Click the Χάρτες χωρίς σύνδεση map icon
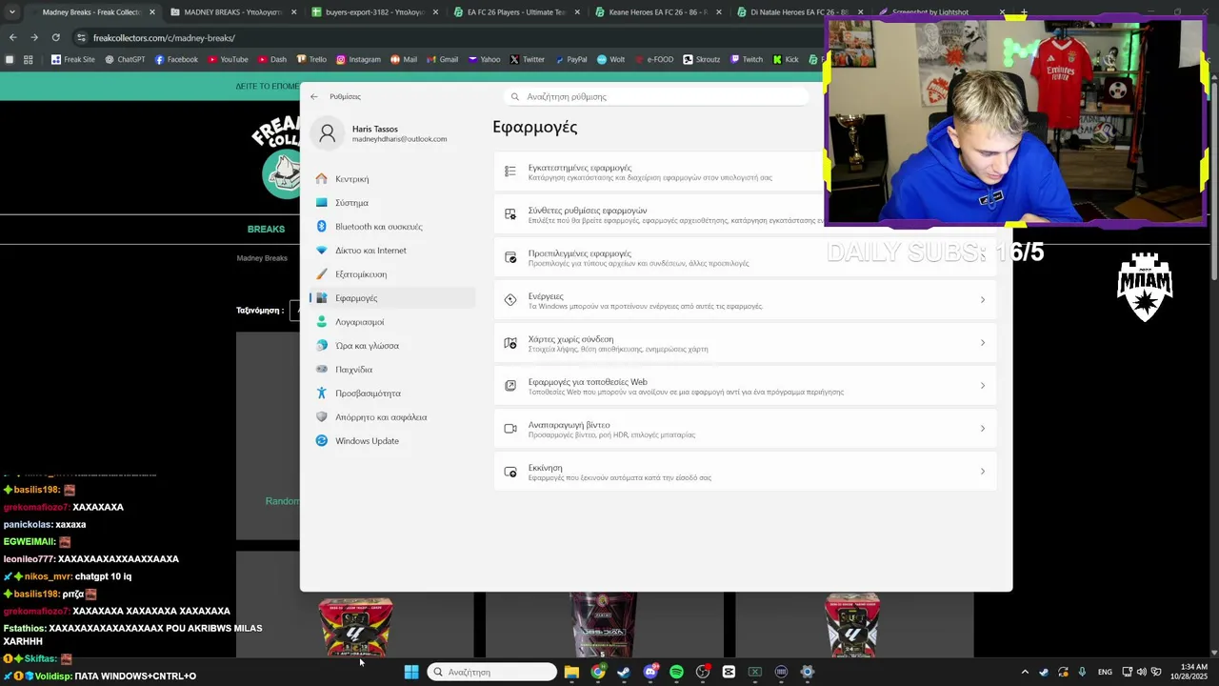The height and width of the screenshot is (686, 1219). (x=510, y=343)
